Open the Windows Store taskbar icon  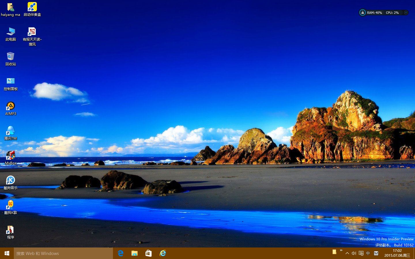(x=149, y=253)
